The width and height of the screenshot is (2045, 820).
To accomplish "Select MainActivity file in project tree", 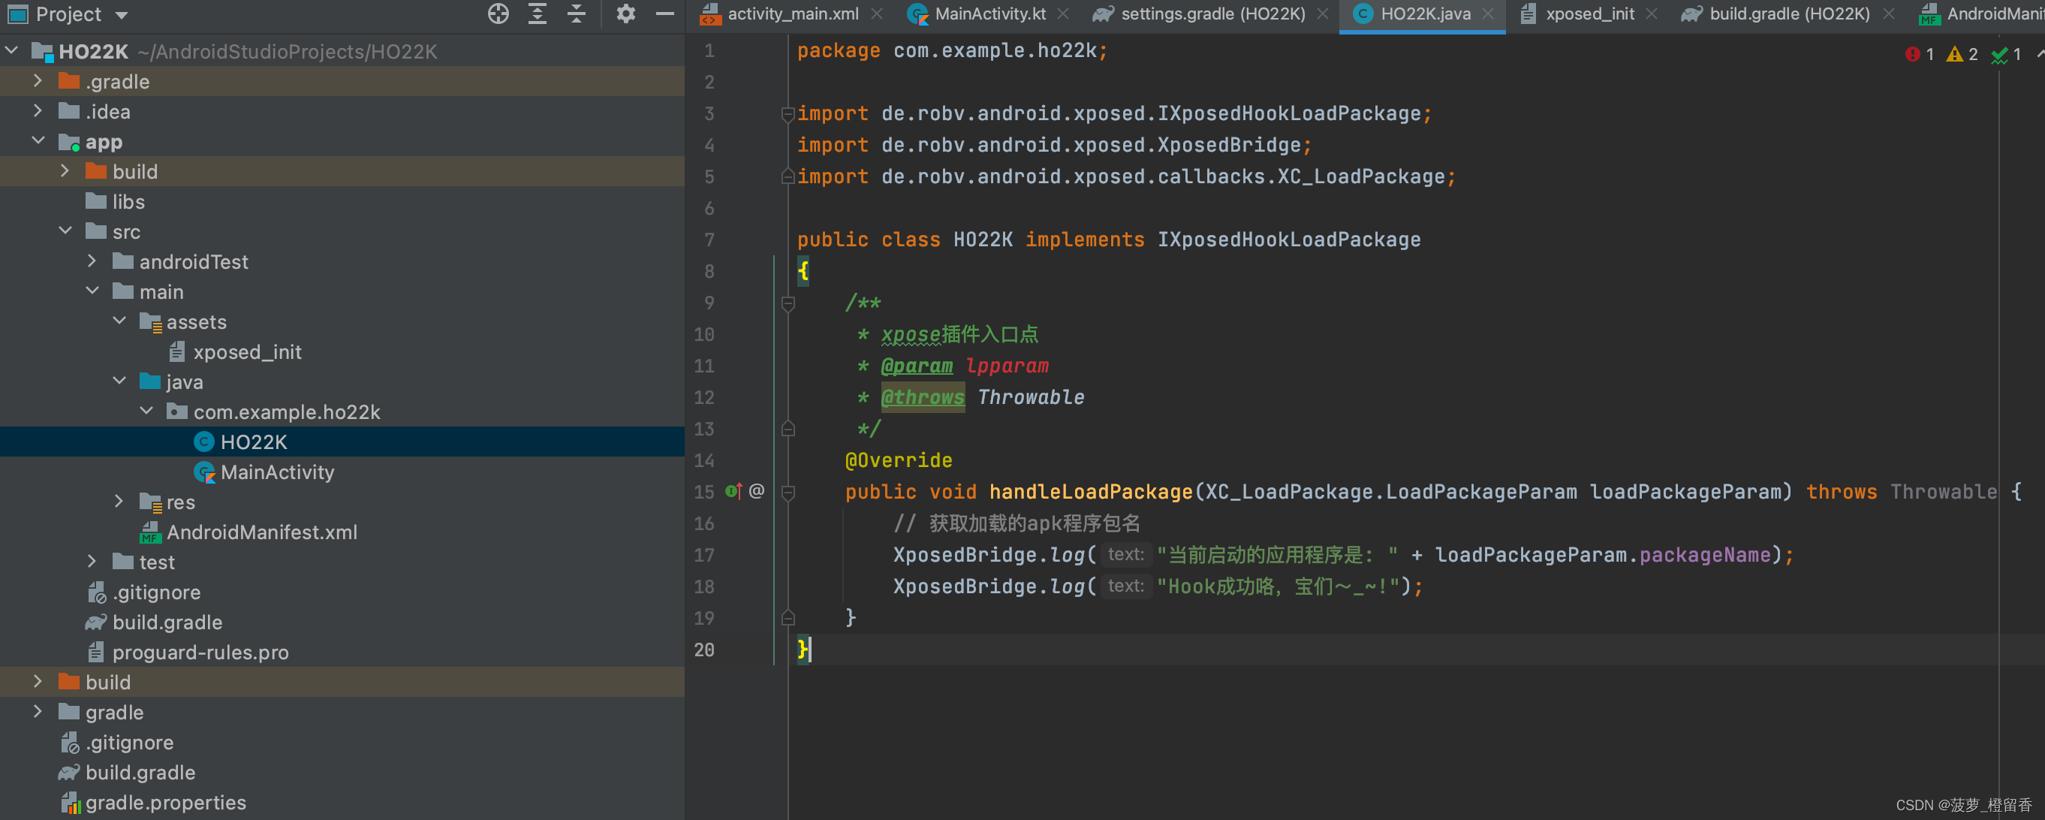I will tap(277, 472).
